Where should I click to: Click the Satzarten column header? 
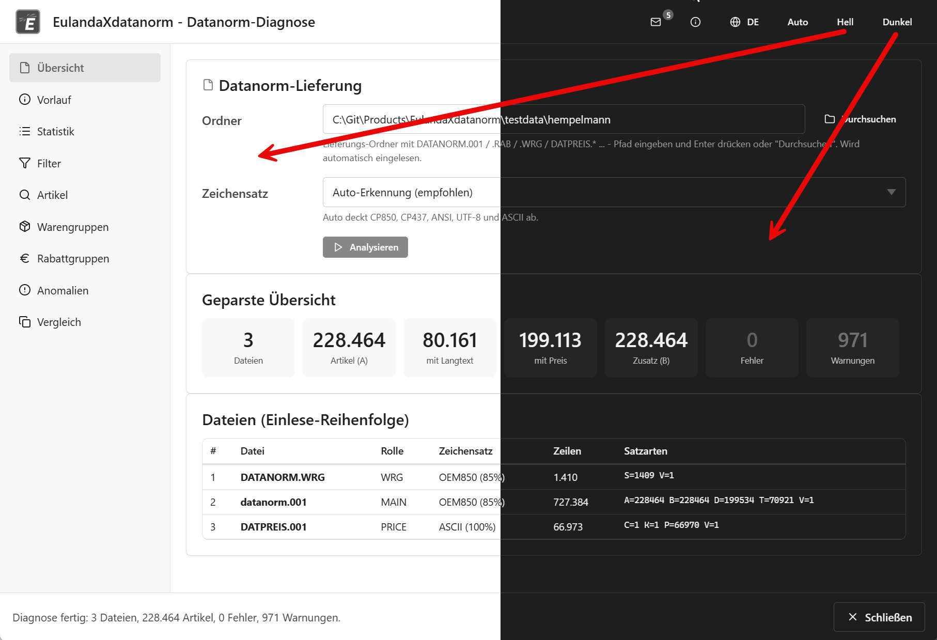[x=646, y=451]
